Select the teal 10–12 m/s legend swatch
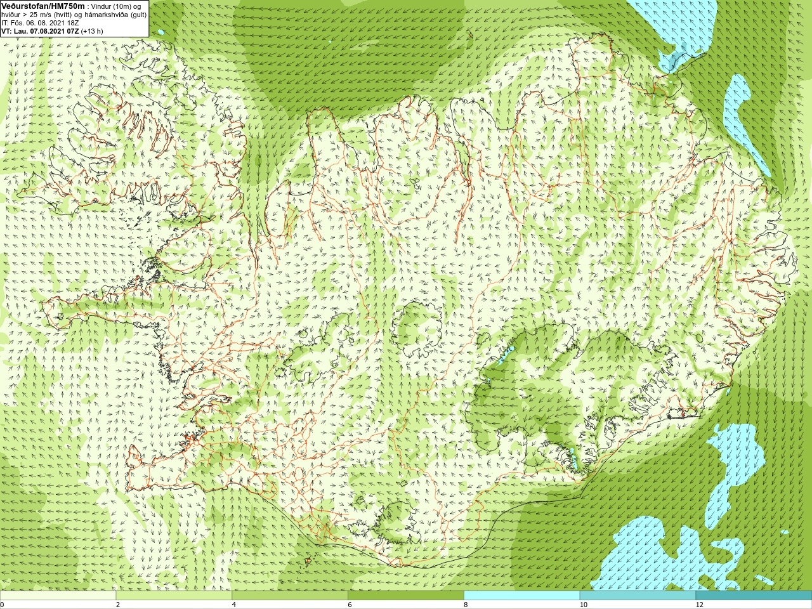Viewport: 812px width, 609px height. tap(638, 596)
